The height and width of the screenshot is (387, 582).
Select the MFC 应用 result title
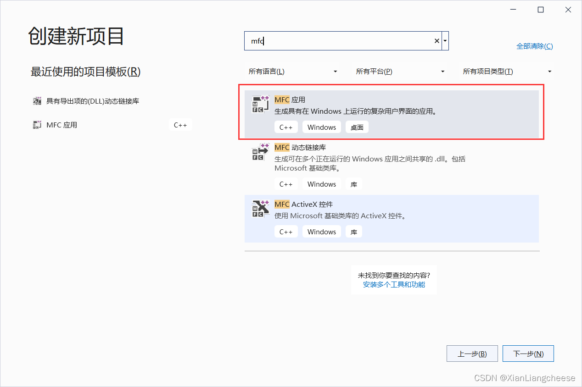point(290,100)
